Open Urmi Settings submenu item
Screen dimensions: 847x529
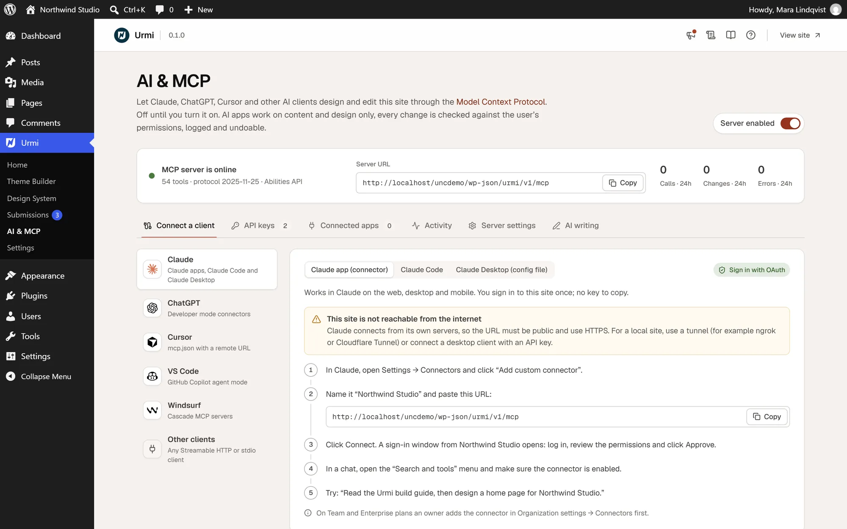[20, 248]
